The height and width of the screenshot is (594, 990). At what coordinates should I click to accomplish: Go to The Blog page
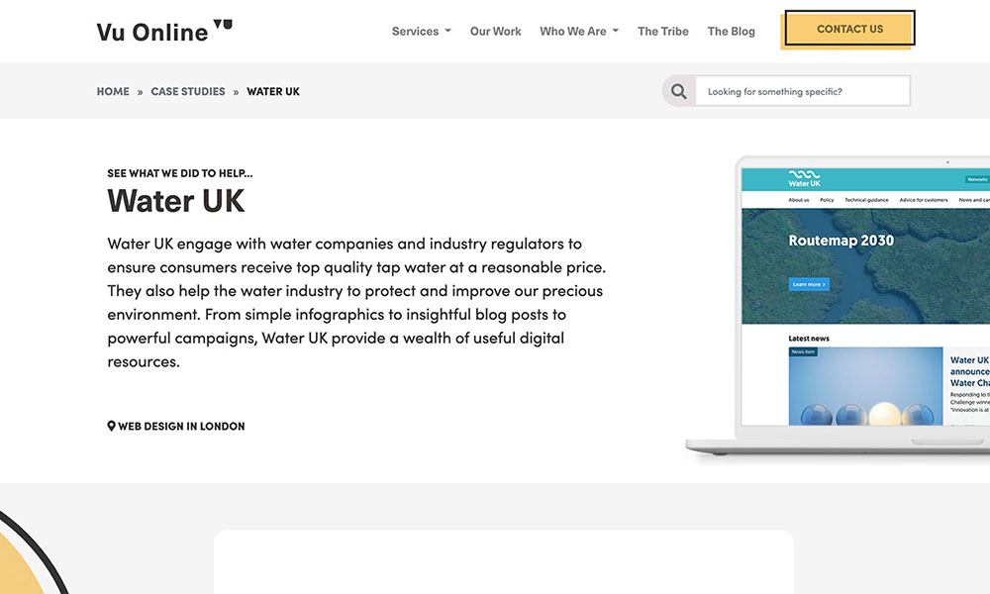[x=731, y=31]
